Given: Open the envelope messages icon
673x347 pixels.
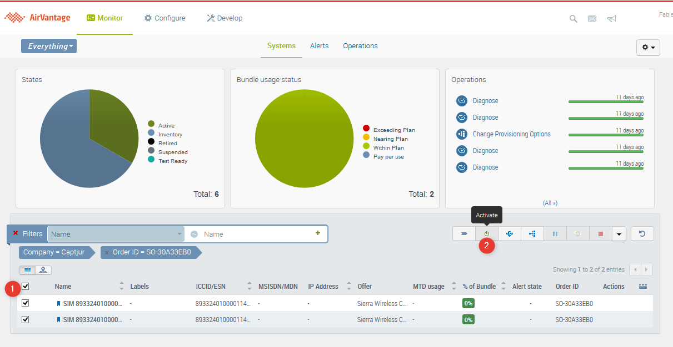Looking at the screenshot, I should 592,19.
